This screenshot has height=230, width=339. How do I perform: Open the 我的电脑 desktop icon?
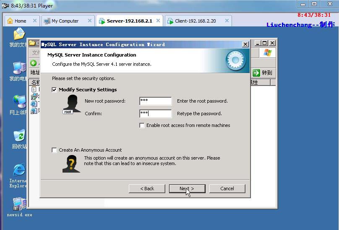pyautogui.click(x=19, y=68)
